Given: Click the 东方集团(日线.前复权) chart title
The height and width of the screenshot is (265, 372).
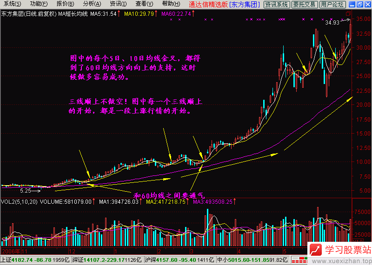Looking at the screenshot, I should click(x=29, y=14).
